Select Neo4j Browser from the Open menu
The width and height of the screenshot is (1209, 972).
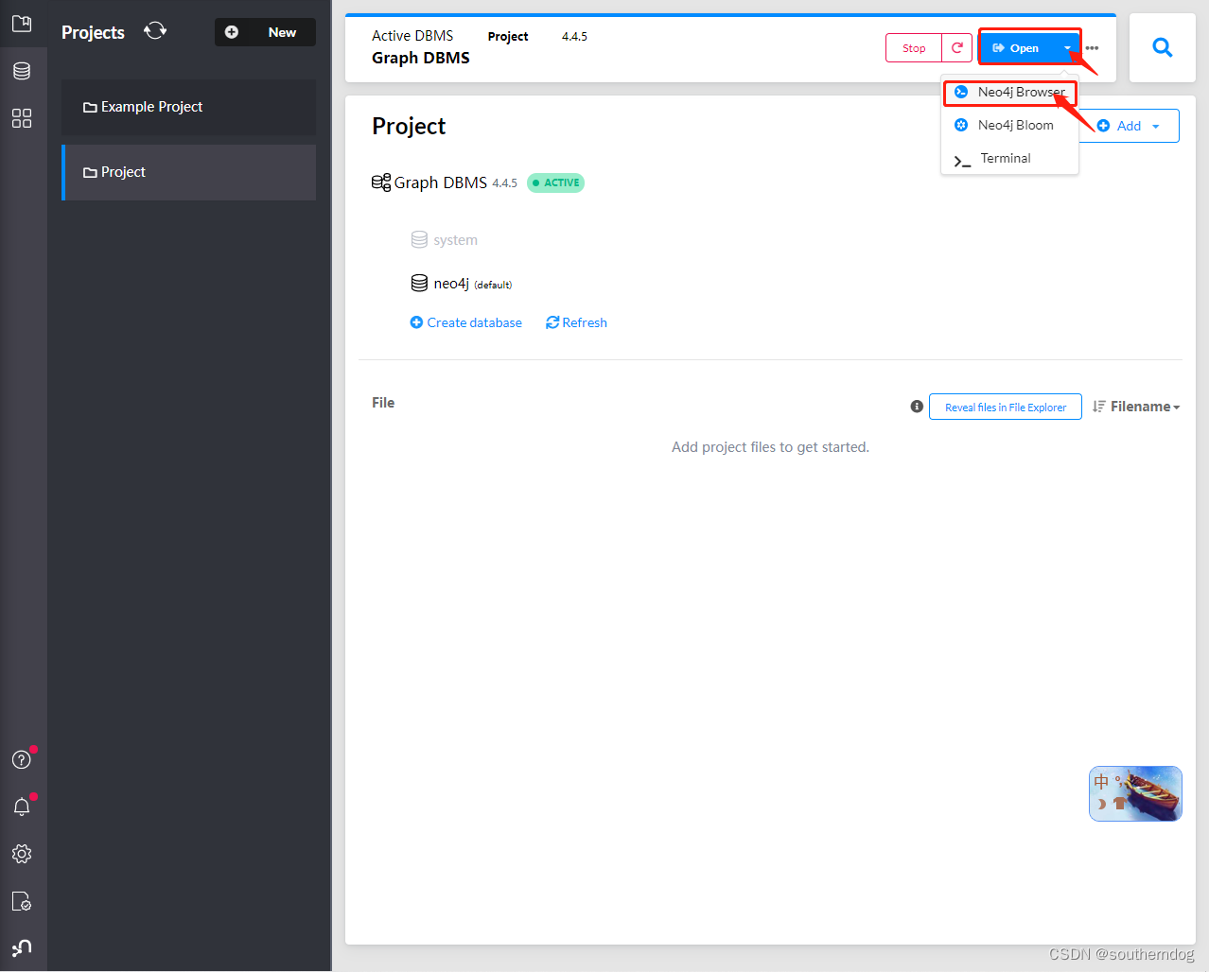click(x=1009, y=92)
